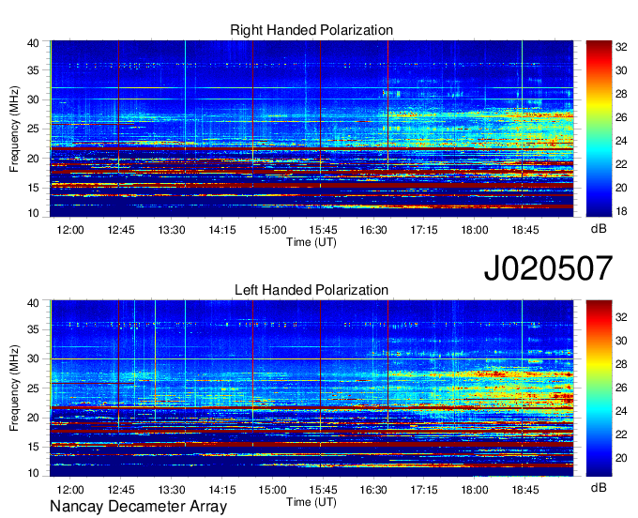Click 24 dB tick on Right Handed color bar

(621, 141)
